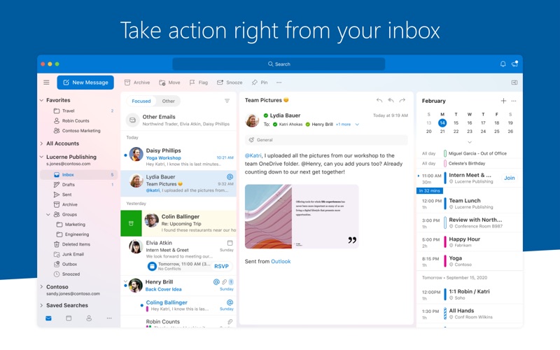Open the attached picture thumbnail
The height and width of the screenshot is (350, 560).
click(x=302, y=216)
